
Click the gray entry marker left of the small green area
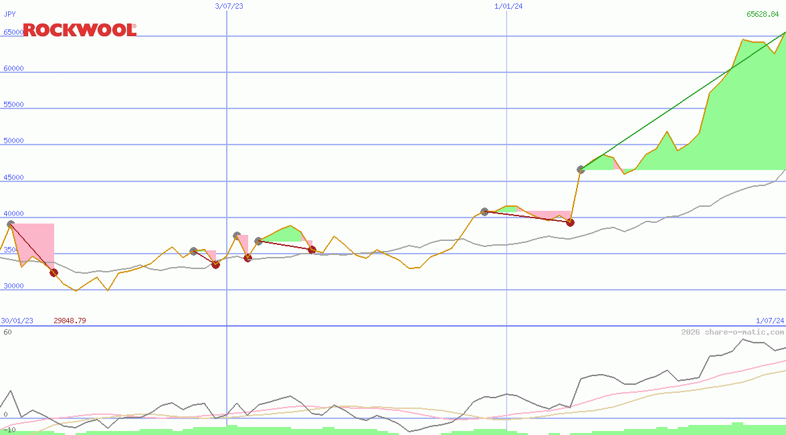[x=258, y=241]
